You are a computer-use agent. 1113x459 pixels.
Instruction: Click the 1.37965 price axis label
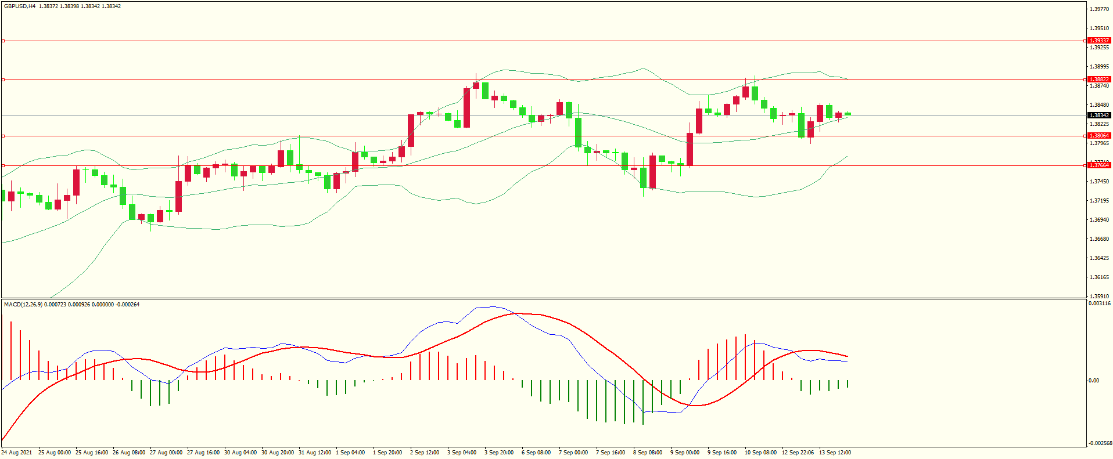1099,143
